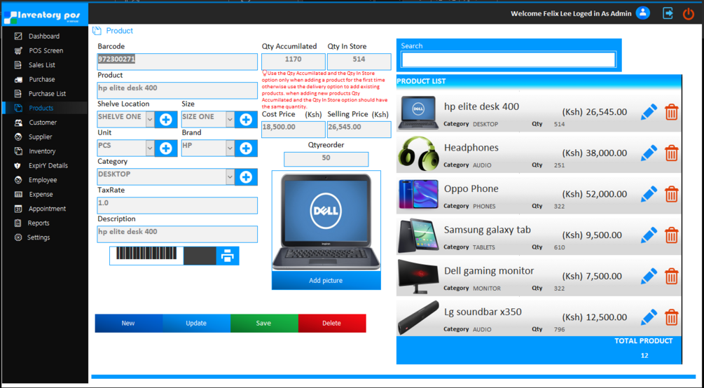
Task: Edit Lg soundbar x350 pencil icon
Action: [x=649, y=317]
